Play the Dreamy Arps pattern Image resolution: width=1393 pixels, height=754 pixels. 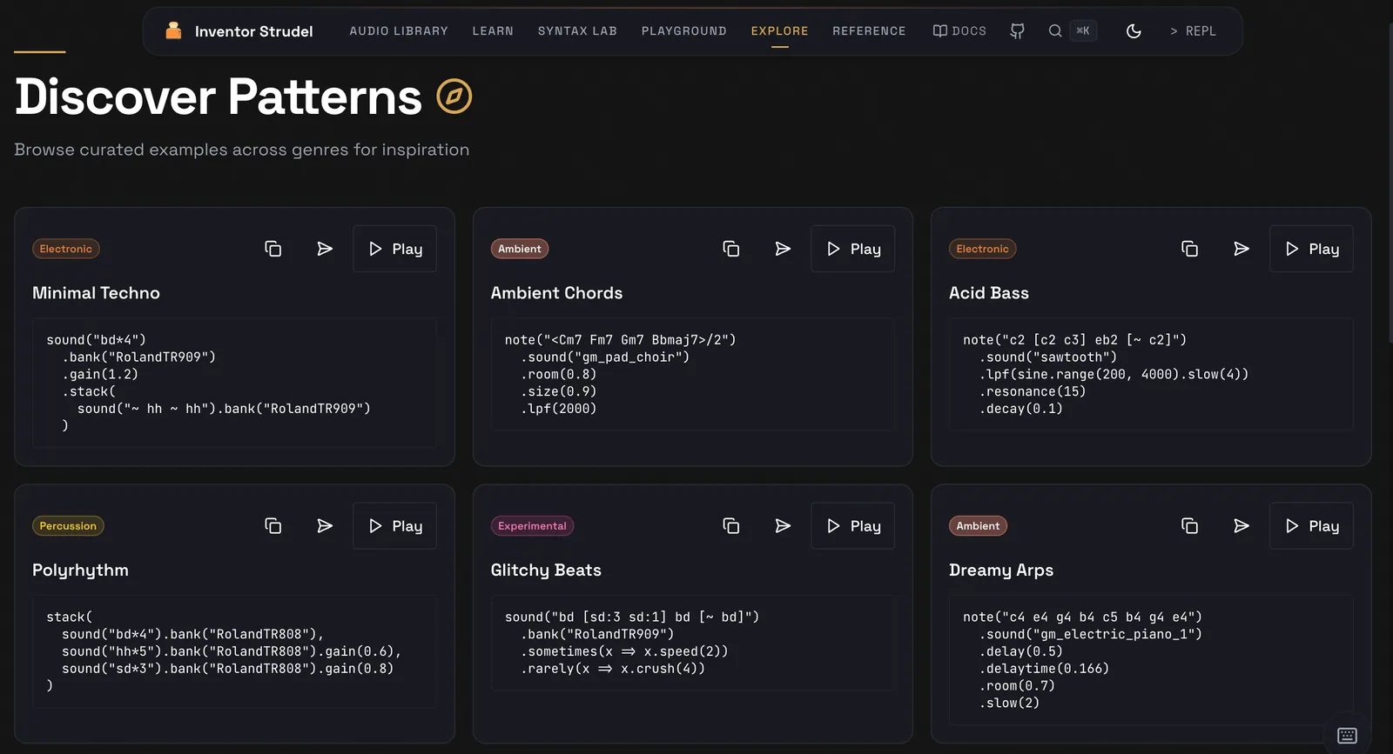click(x=1311, y=526)
